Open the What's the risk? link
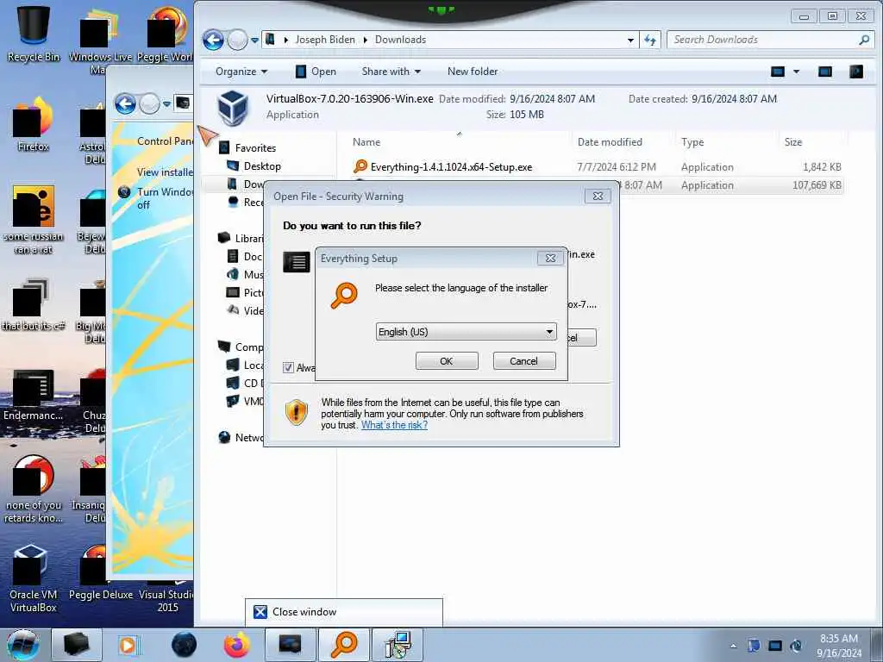This screenshot has width=883, height=662. point(394,425)
